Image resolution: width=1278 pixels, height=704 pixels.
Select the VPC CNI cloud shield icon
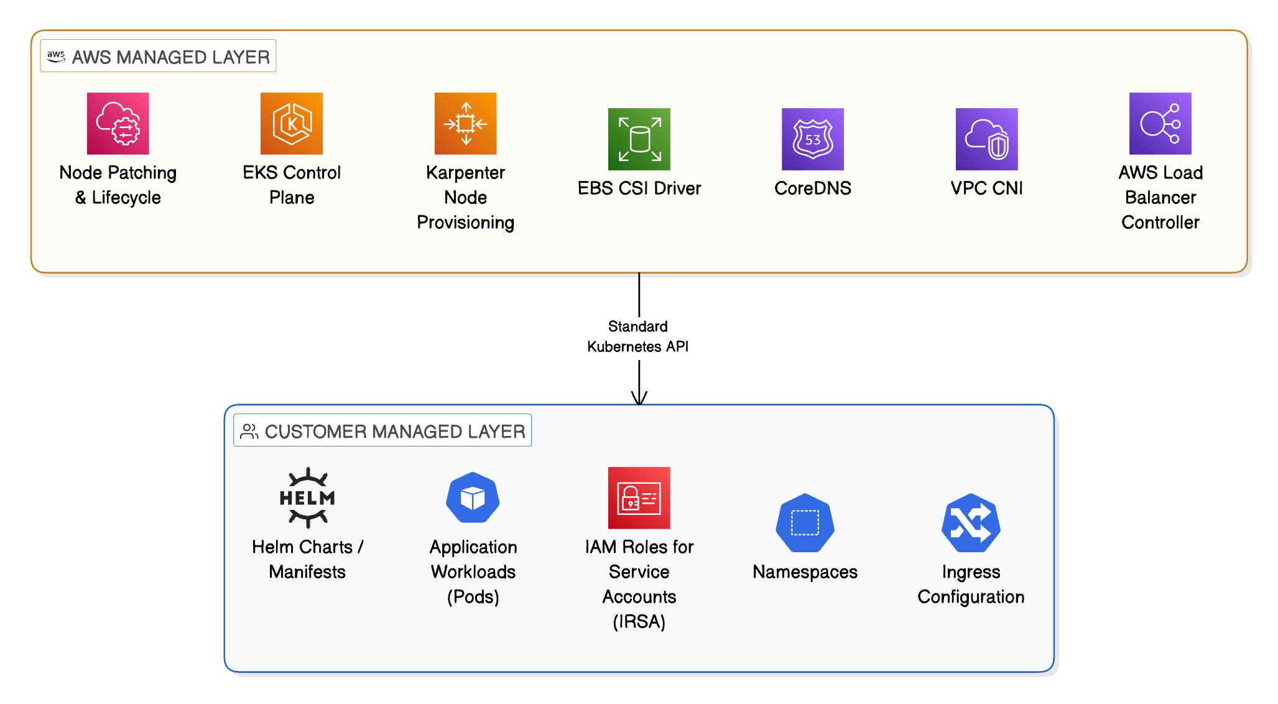[986, 139]
